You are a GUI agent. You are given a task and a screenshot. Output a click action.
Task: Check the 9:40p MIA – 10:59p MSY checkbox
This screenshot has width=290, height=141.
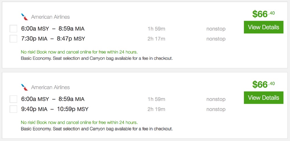click(13, 109)
